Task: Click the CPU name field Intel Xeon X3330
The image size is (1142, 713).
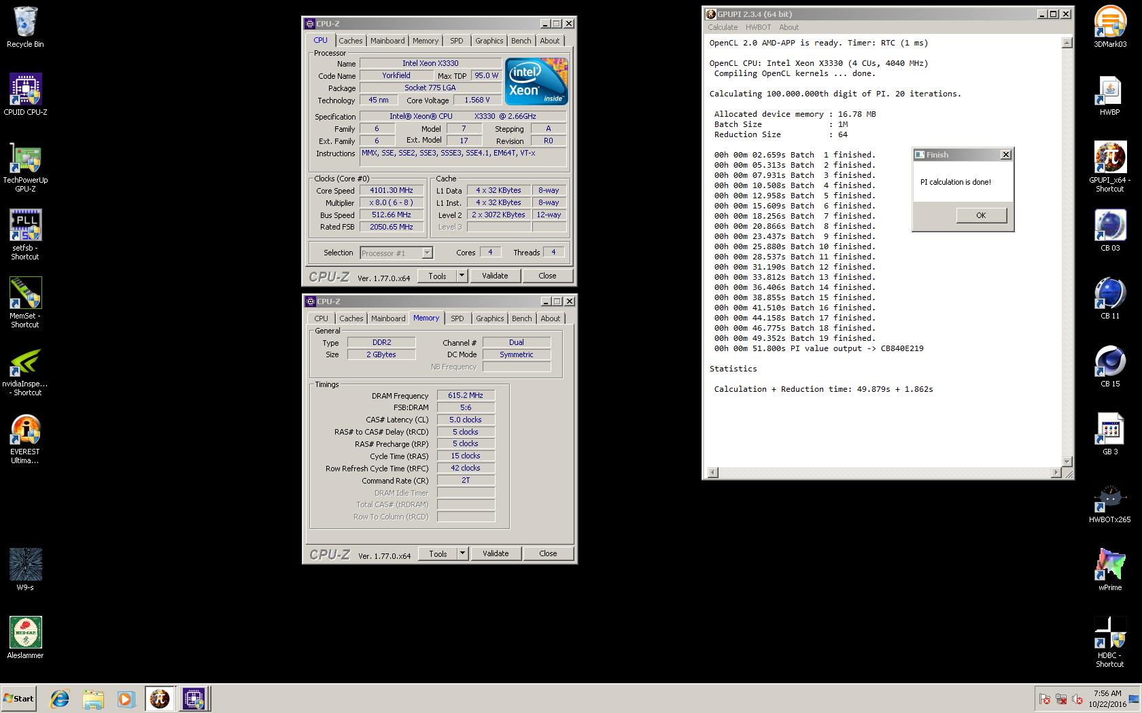Action: [430, 63]
